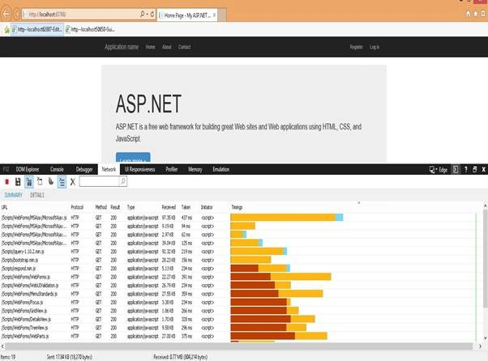
Task: Open the Debugger tab
Action: [x=84, y=169]
